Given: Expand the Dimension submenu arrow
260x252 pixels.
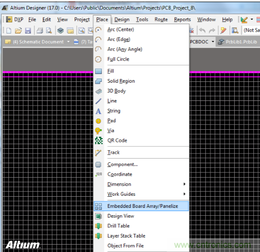Looking at the screenshot, I should 185,184.
